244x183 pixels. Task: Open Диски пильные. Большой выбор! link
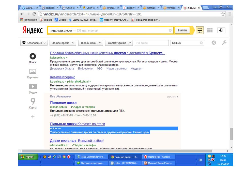(x=77, y=141)
